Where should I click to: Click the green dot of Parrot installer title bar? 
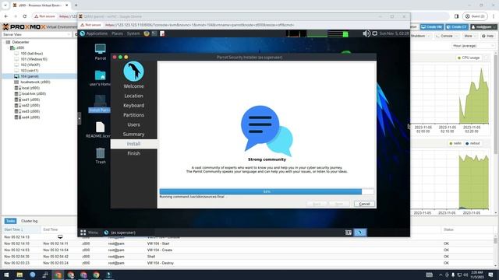pyautogui.click(x=120, y=57)
